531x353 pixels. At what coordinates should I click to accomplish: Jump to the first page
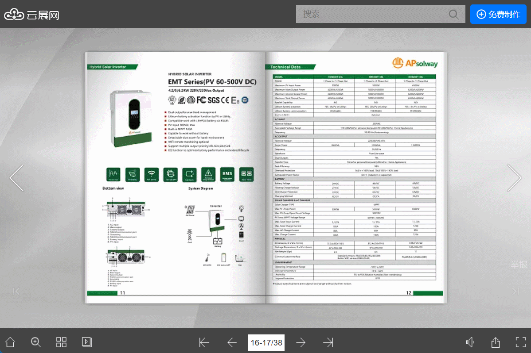coord(204,342)
